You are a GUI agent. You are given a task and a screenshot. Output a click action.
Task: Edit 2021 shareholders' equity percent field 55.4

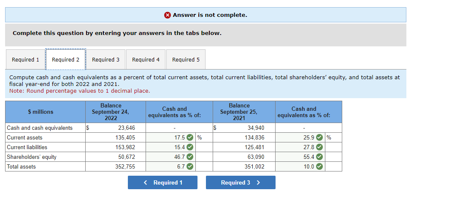tap(300, 157)
